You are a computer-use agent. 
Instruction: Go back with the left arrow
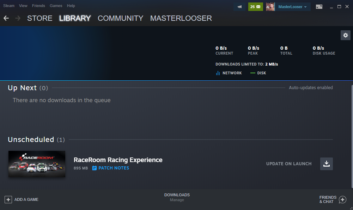coord(6,18)
